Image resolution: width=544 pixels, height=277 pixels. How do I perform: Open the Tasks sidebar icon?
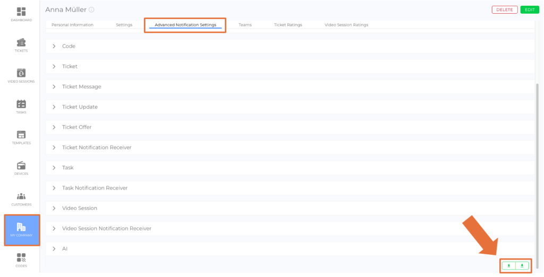pos(21,106)
